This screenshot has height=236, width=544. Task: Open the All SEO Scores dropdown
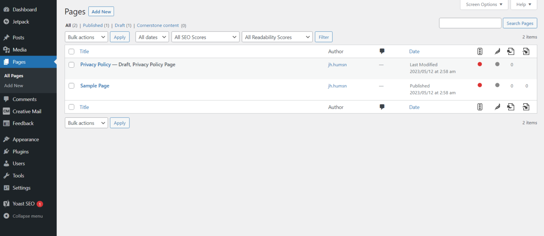(x=205, y=37)
